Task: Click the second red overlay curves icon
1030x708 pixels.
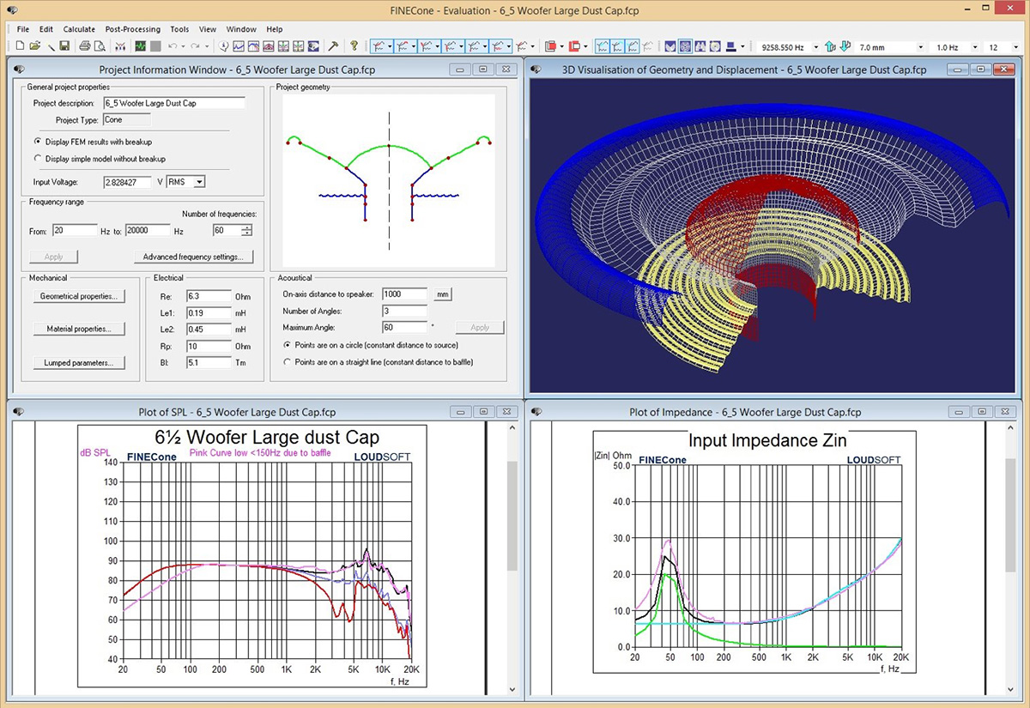Action: [573, 46]
